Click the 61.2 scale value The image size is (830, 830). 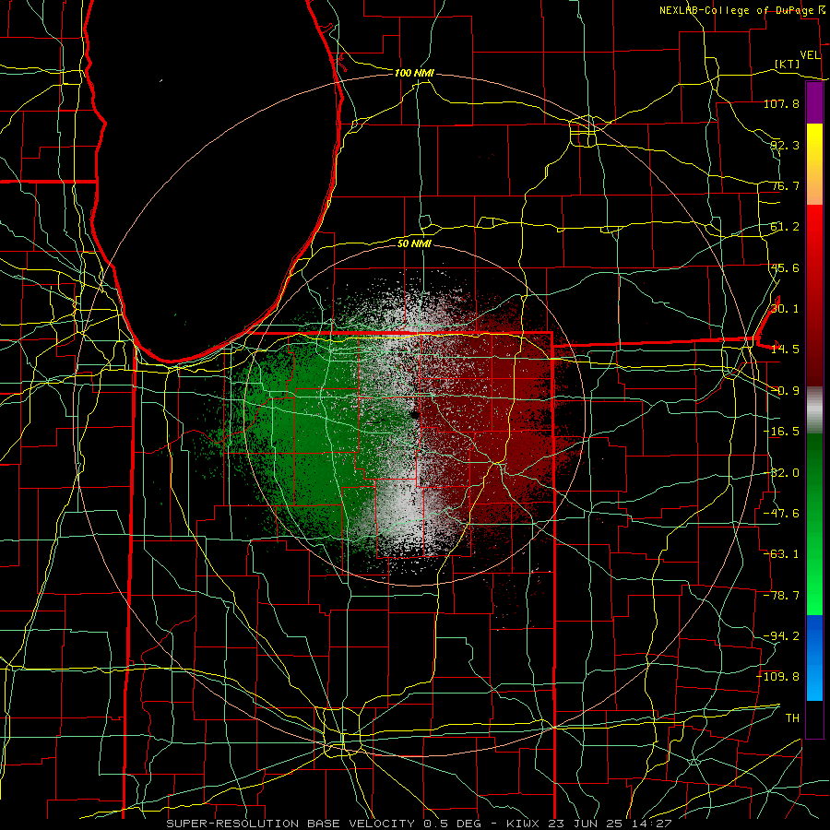(785, 227)
